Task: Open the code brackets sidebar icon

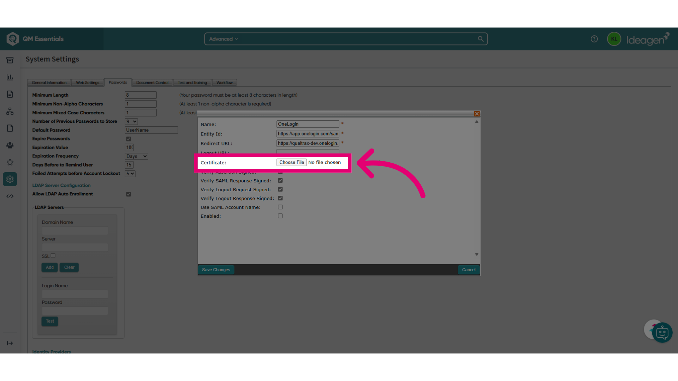Action: [10, 196]
